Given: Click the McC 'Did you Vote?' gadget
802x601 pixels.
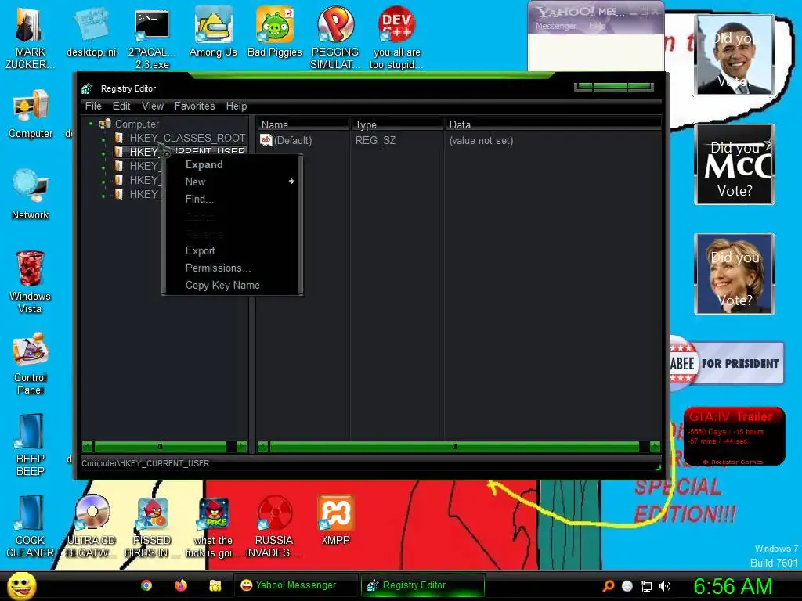Looking at the screenshot, I should [x=735, y=164].
